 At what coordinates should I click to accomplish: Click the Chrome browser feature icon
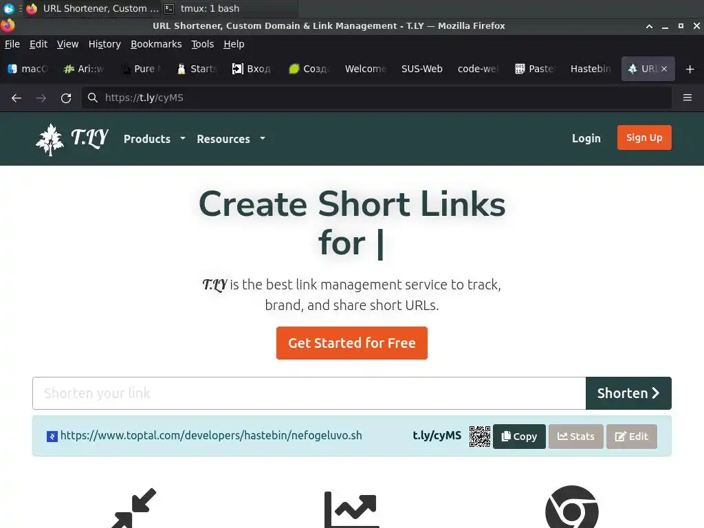[571, 507]
